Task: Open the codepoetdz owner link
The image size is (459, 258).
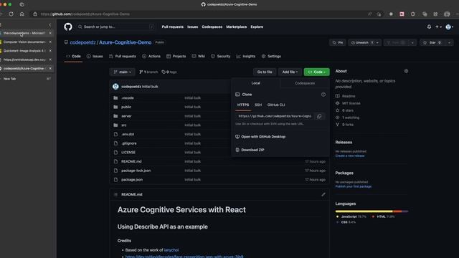Action: (x=82, y=42)
